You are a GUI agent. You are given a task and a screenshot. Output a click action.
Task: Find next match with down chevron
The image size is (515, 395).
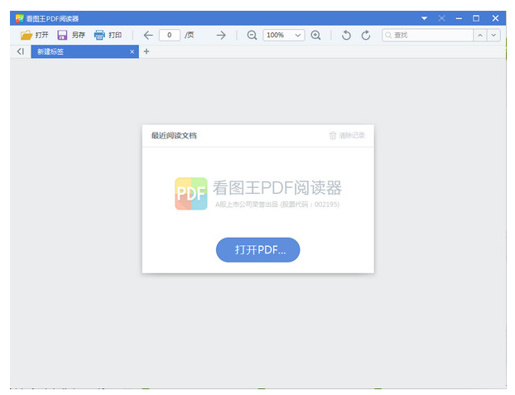[x=493, y=35]
